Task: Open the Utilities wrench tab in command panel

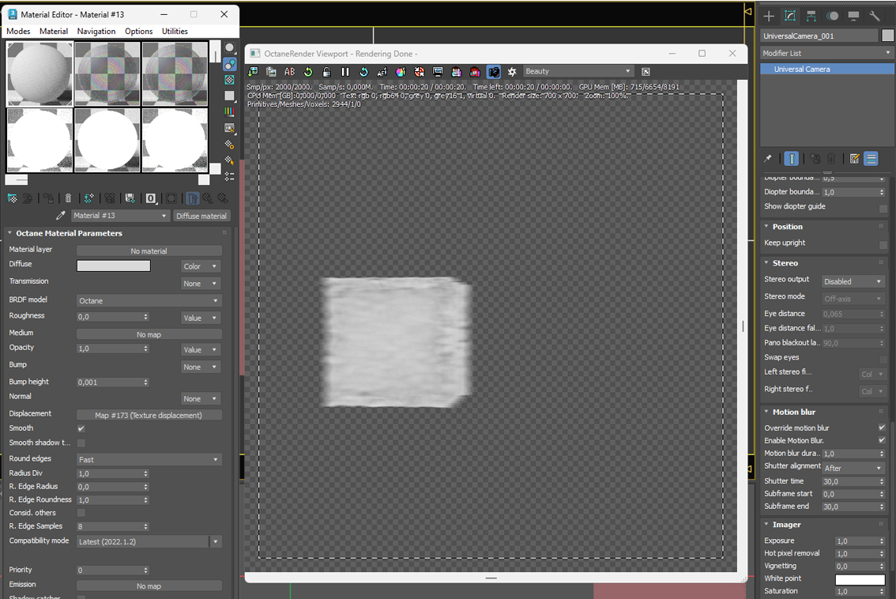Action: pos(875,16)
